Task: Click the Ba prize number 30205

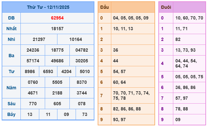Action: point(82,61)
